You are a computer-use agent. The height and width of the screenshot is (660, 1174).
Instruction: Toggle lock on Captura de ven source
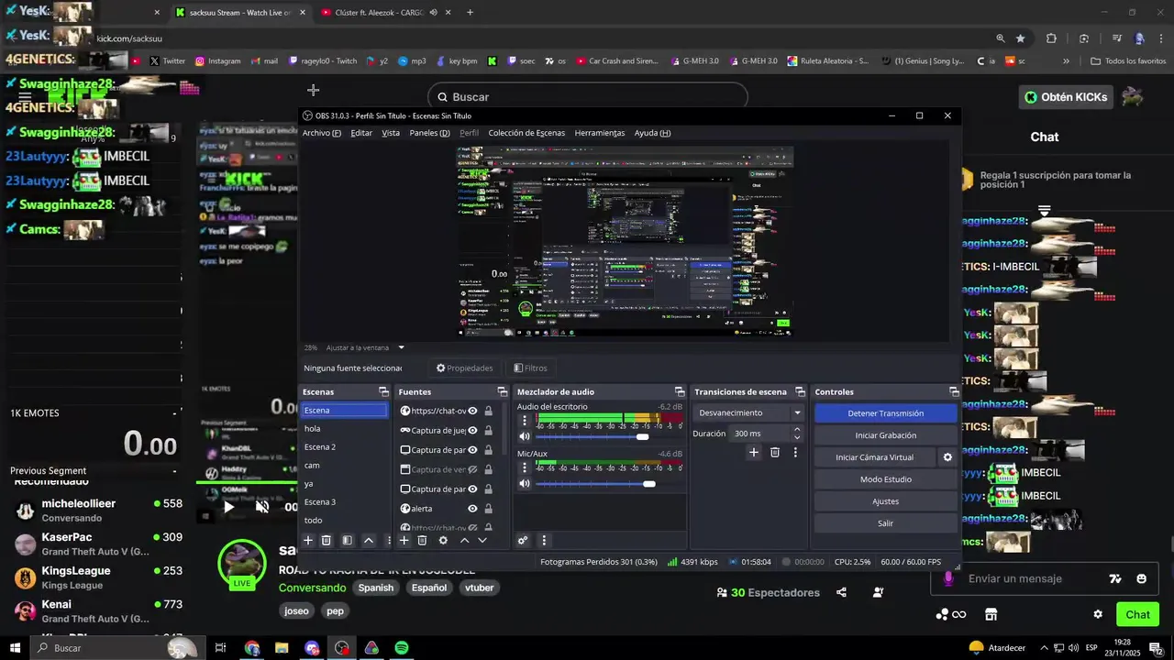point(488,469)
